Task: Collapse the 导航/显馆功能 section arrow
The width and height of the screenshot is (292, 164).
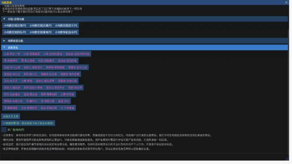Action: pos(4,19)
